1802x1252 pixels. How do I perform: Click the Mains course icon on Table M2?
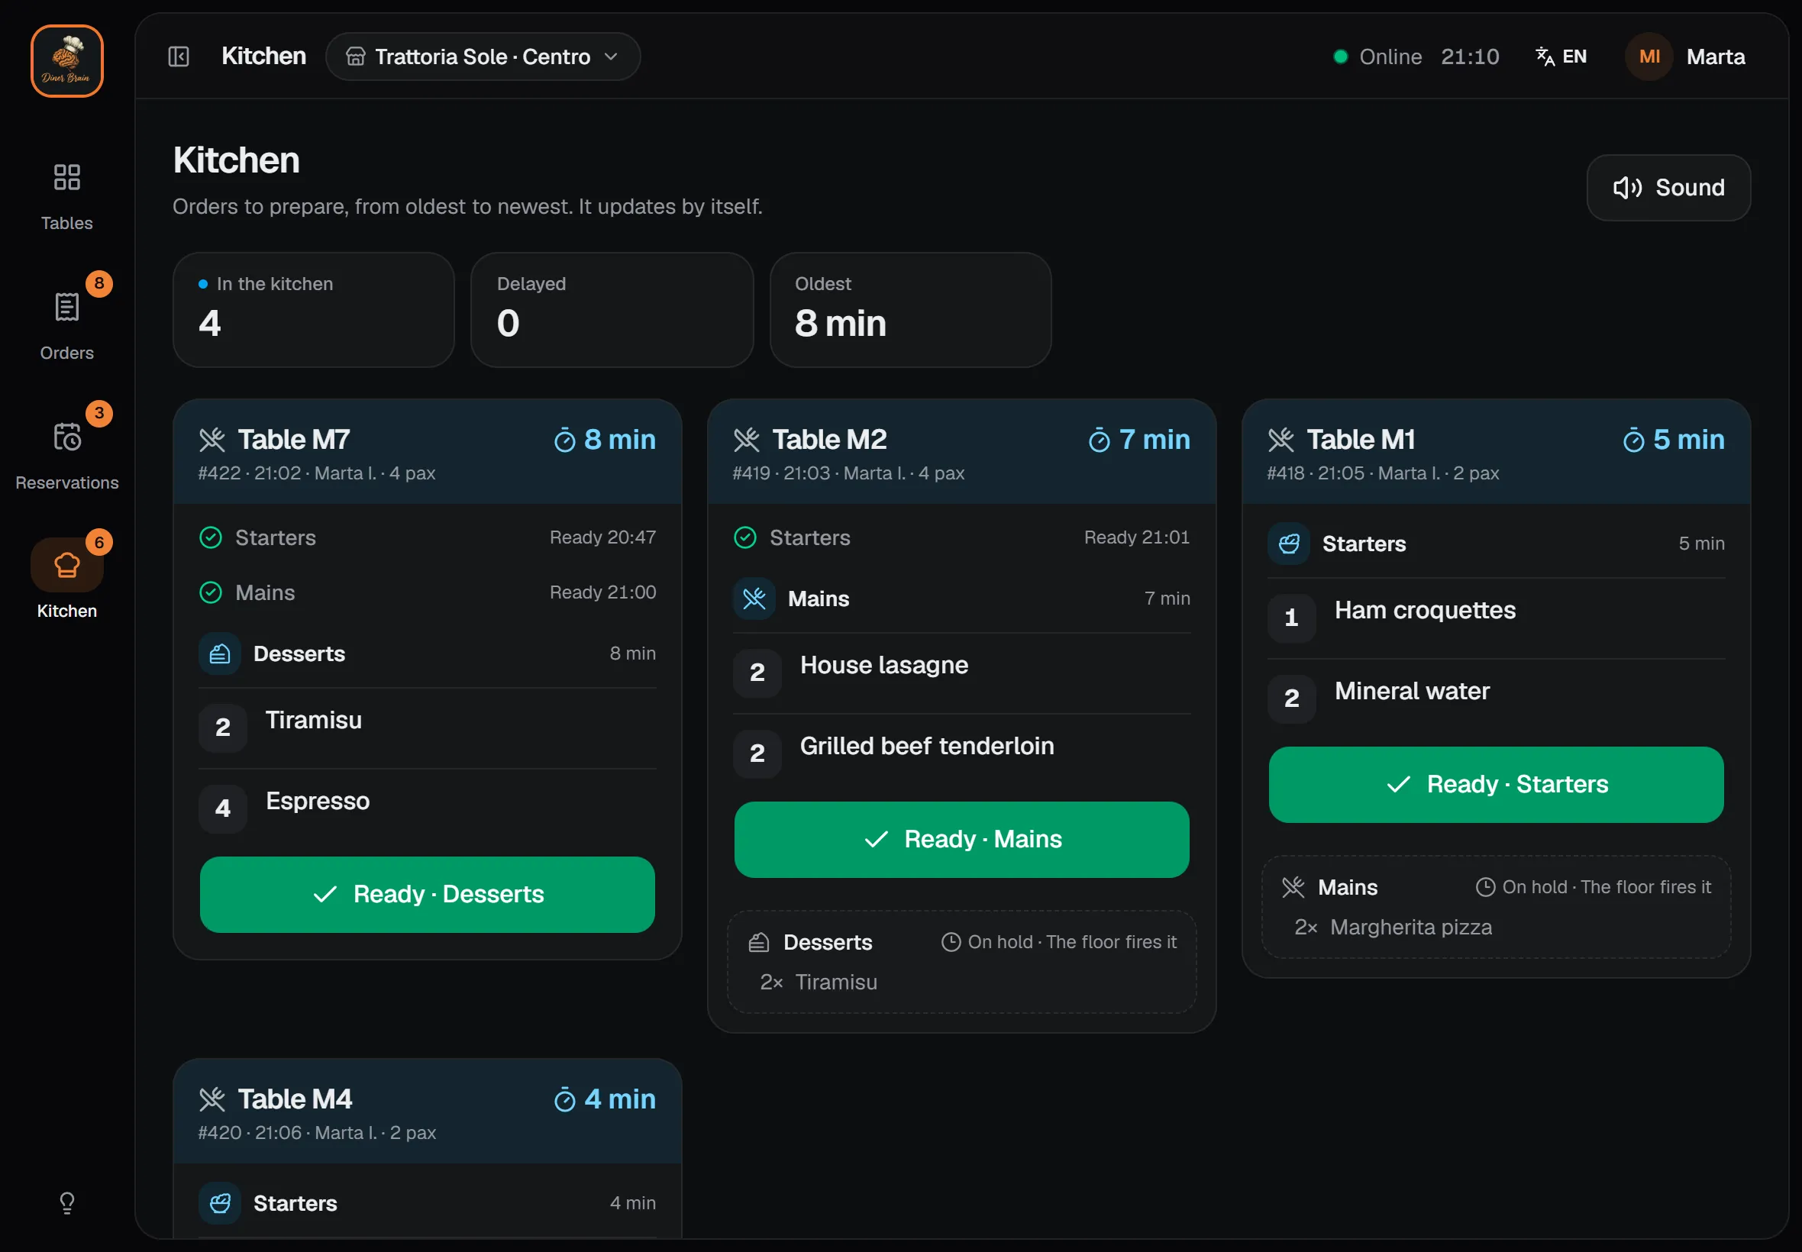pos(754,599)
